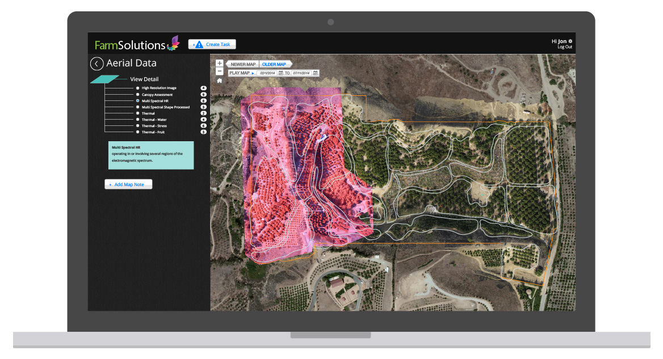Choose the Thermal - Fruit layer option

click(x=137, y=132)
